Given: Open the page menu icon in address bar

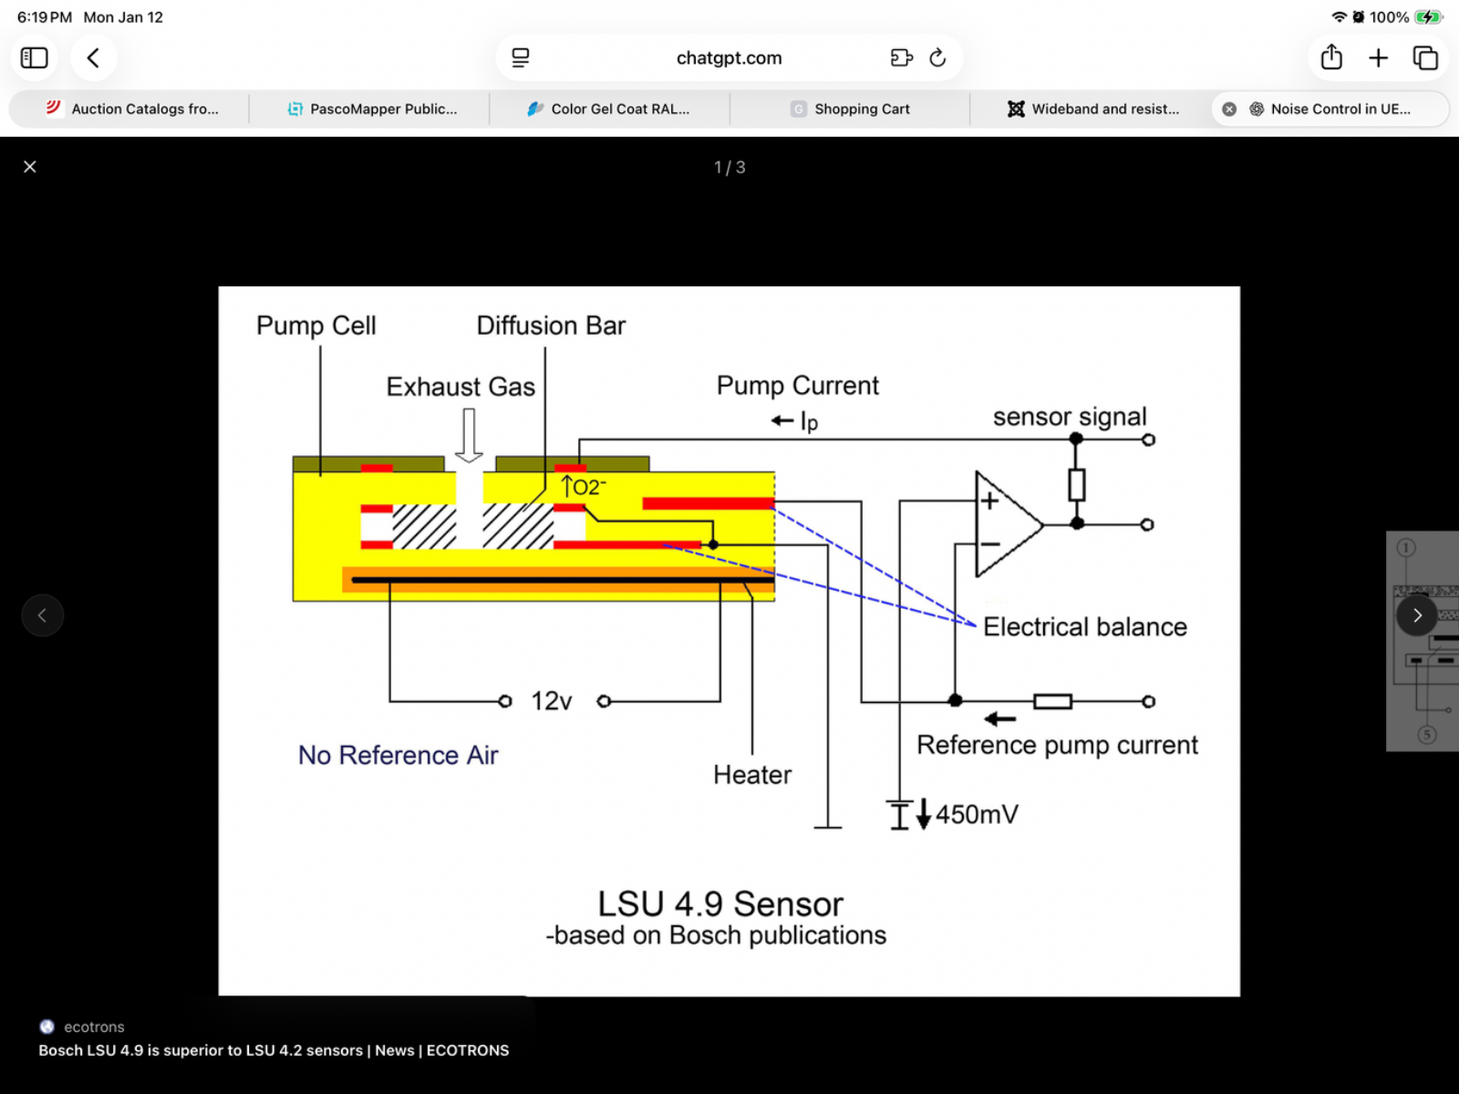Looking at the screenshot, I should (521, 58).
